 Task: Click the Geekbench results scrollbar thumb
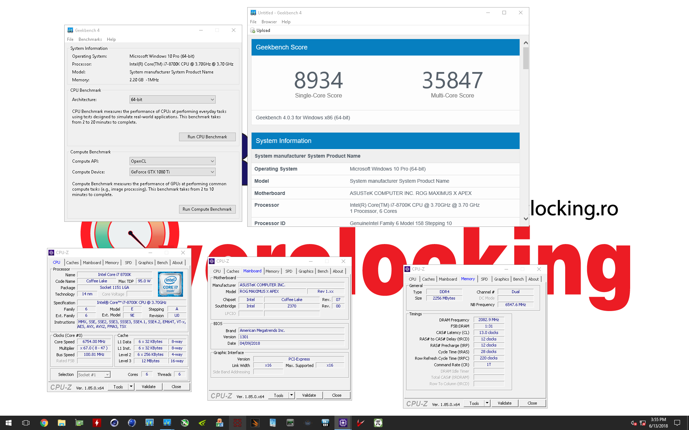click(526, 58)
